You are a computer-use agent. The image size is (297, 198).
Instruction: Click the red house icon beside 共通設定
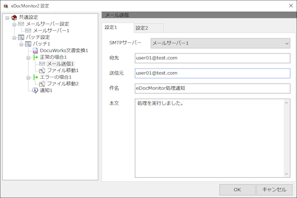pyautogui.click(x=14, y=18)
